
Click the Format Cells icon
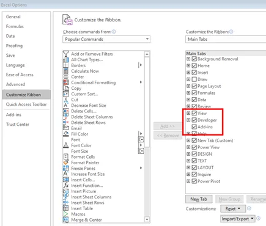[66, 157]
